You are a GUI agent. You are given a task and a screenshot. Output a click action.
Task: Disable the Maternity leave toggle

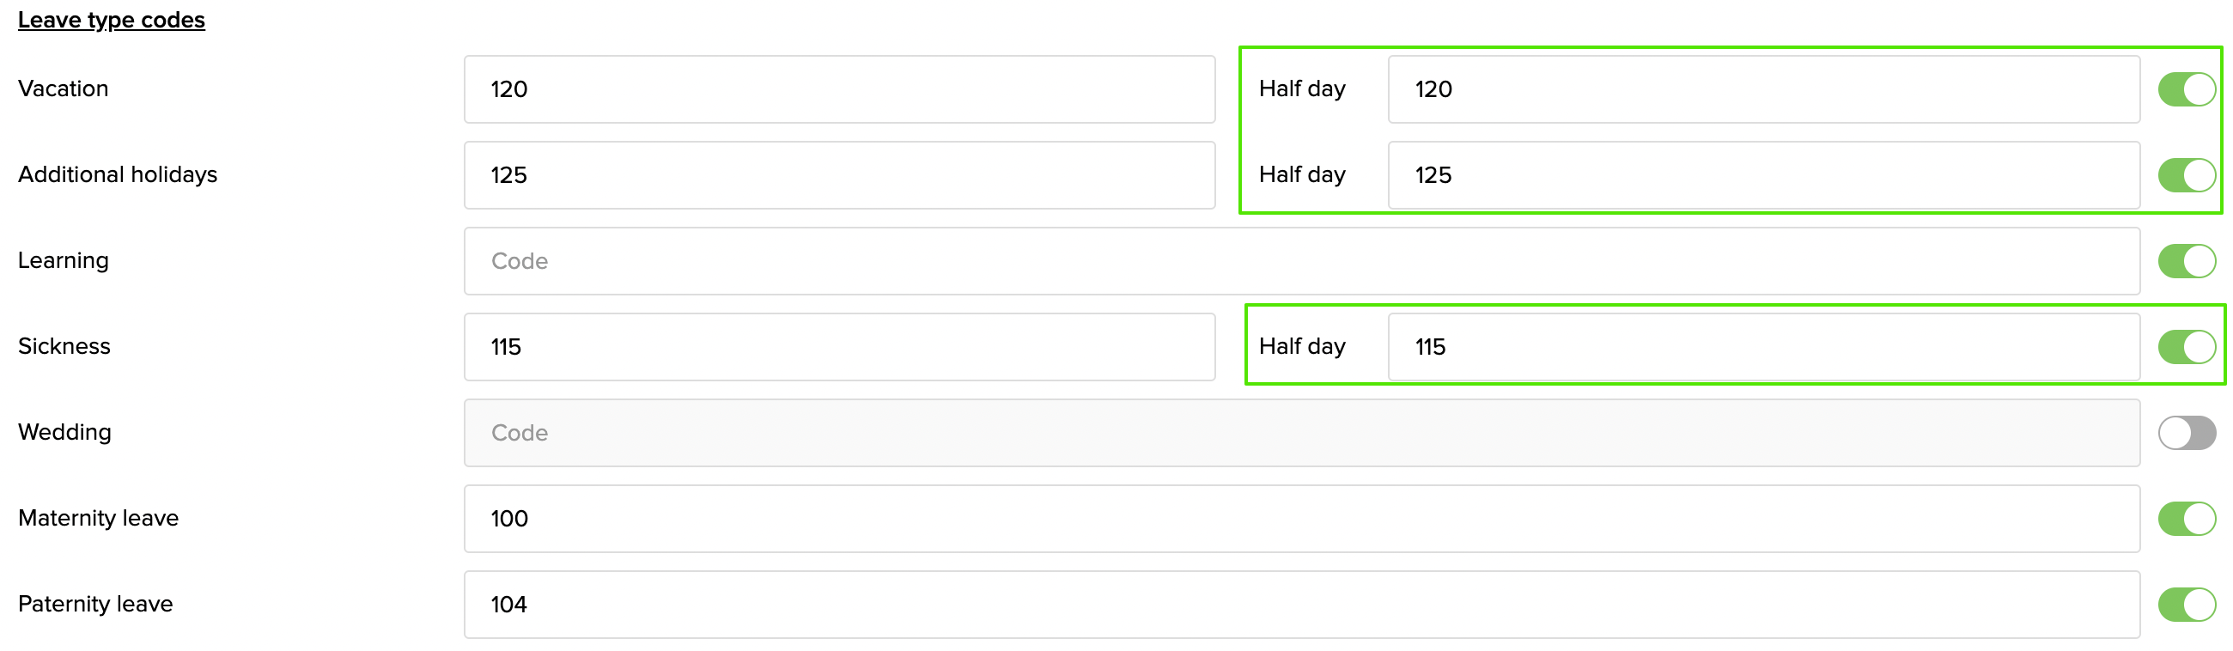coord(2186,519)
